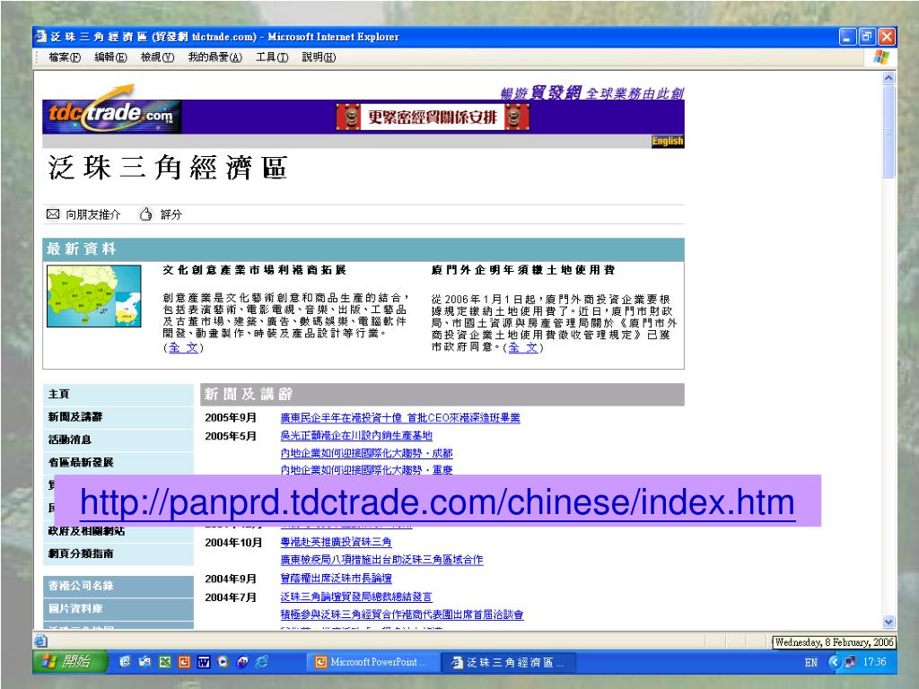Viewport: 919px width, 689px height.
Task: Launch PowerPoint from quick launch
Action: [x=184, y=662]
